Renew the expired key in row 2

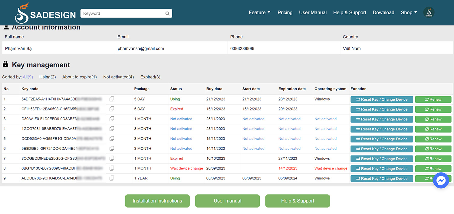433,109
